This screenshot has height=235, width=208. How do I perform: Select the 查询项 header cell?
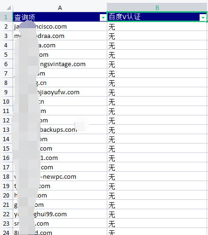[x=60, y=17]
